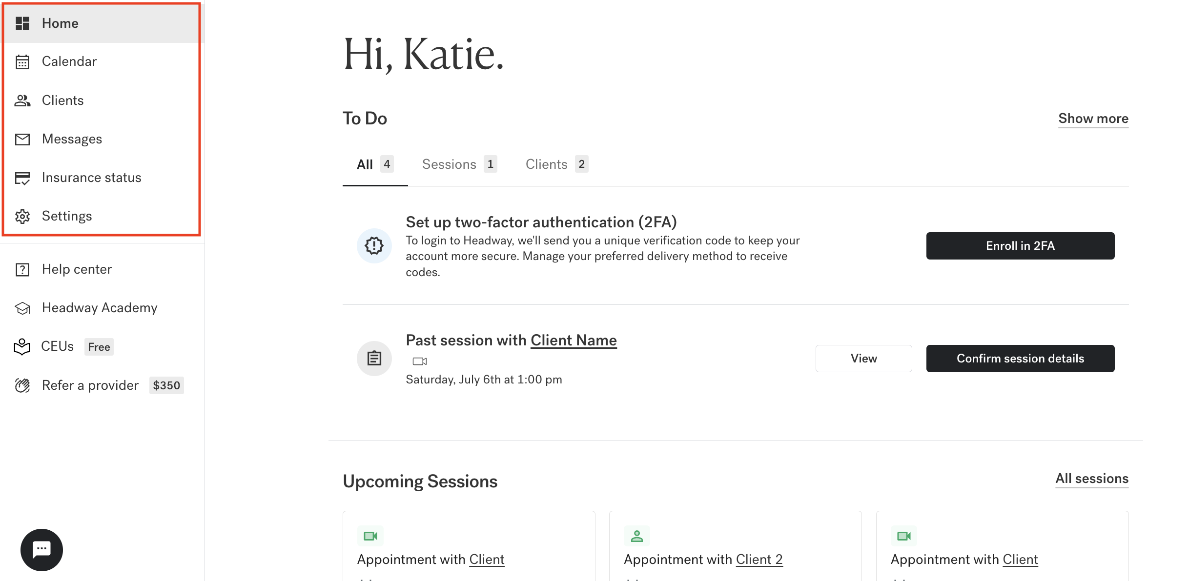Click the Insurance status card icon

(x=22, y=178)
